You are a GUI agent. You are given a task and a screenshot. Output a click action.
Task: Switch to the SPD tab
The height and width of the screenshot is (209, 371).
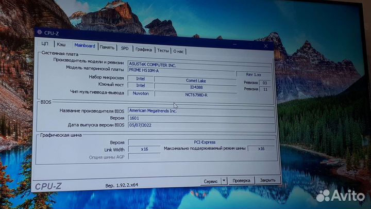click(x=125, y=49)
